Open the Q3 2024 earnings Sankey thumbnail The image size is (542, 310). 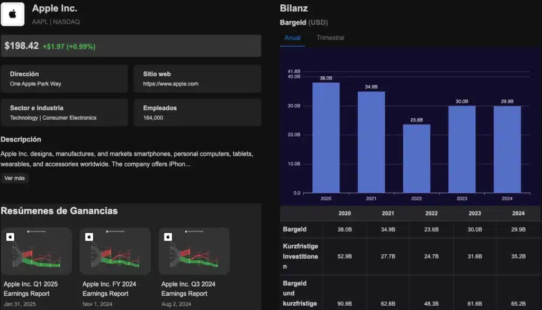[x=194, y=251]
